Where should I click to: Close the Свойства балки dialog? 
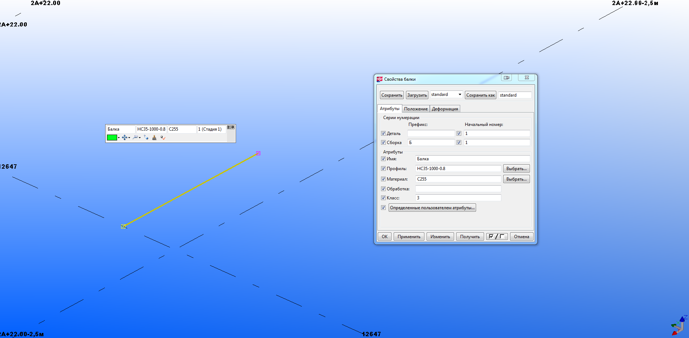point(527,77)
